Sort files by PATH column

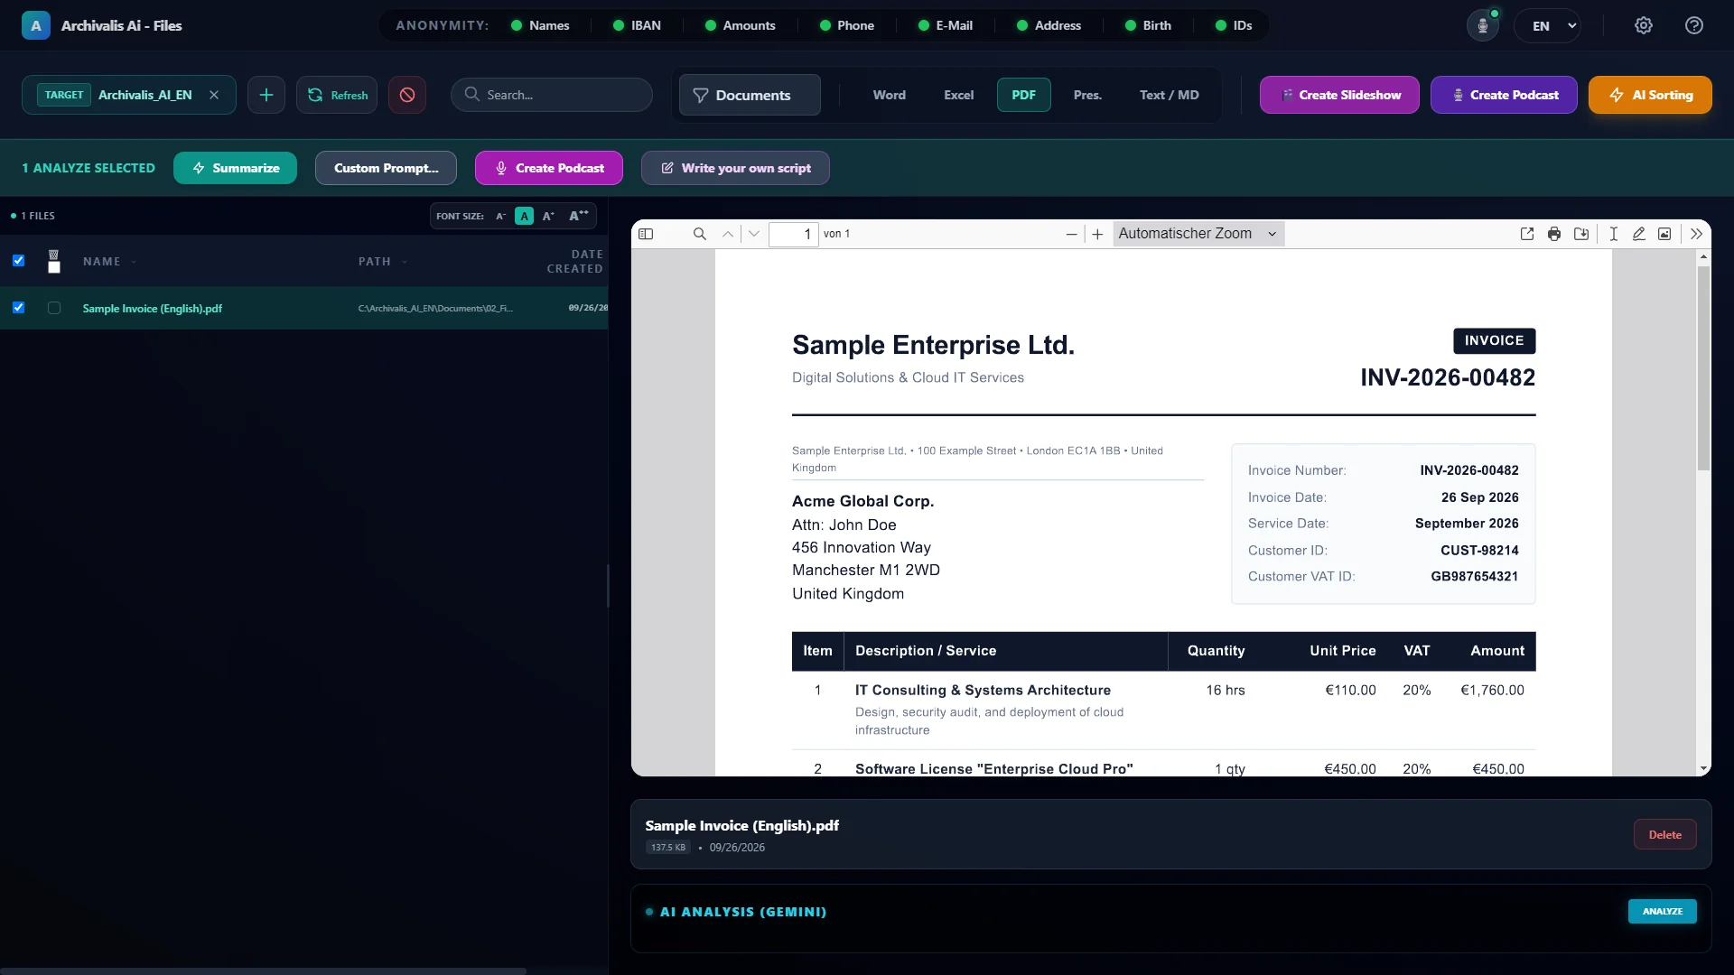click(383, 262)
